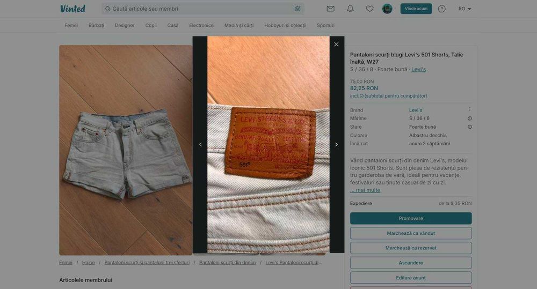
Task: Click the Albastru deschis color value
Action: (x=428, y=136)
